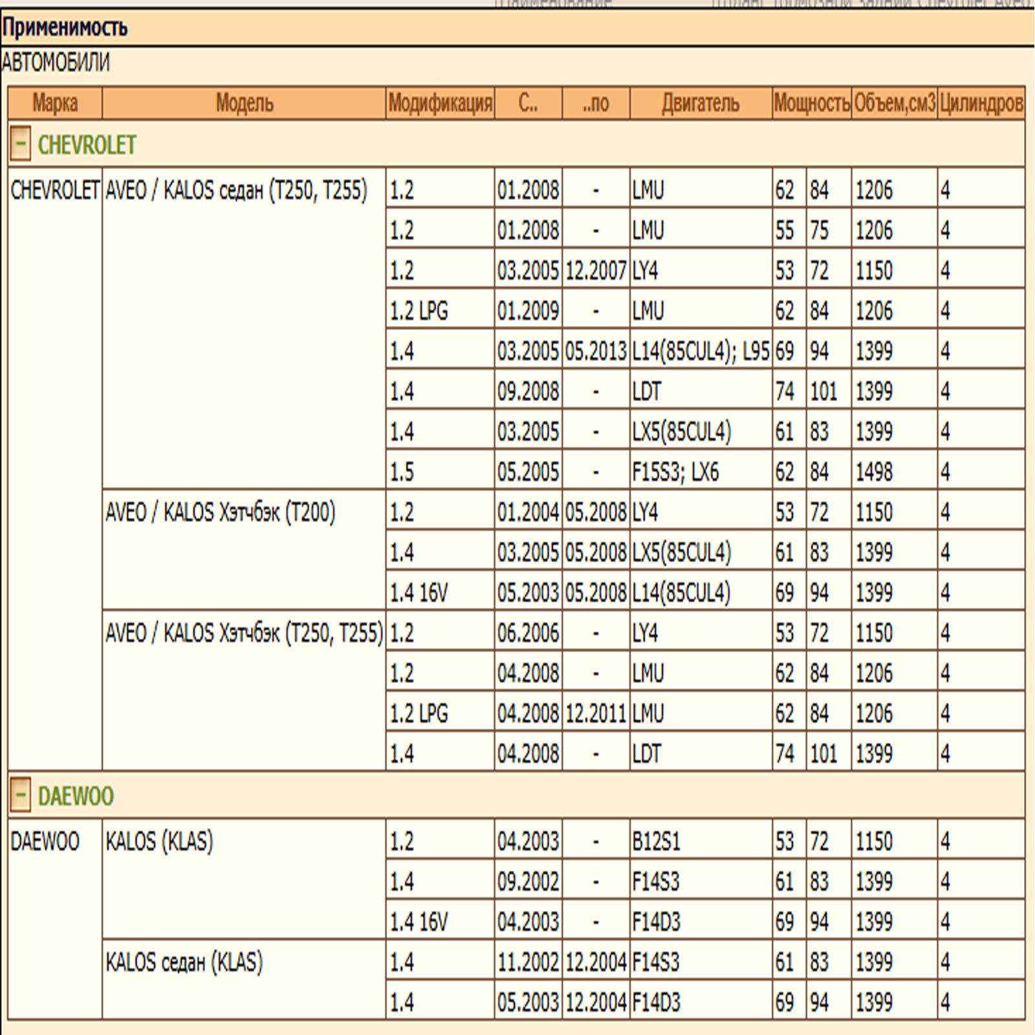Viewport: 1035px width, 1035px height.
Task: Click the Двигатель column header
Action: coord(701,103)
